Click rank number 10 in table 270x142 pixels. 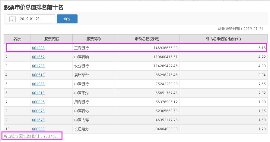click(8, 129)
